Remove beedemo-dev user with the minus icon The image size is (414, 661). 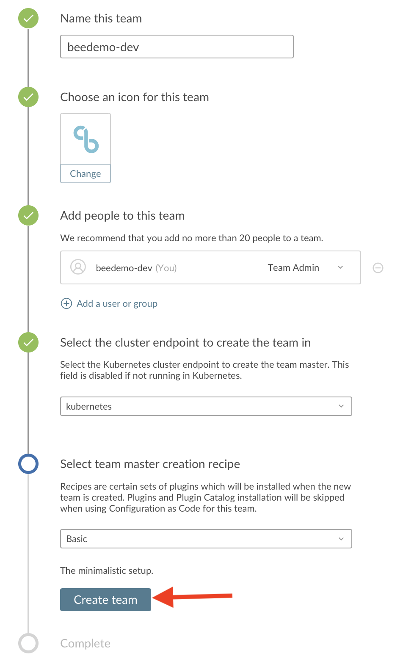coord(378,268)
